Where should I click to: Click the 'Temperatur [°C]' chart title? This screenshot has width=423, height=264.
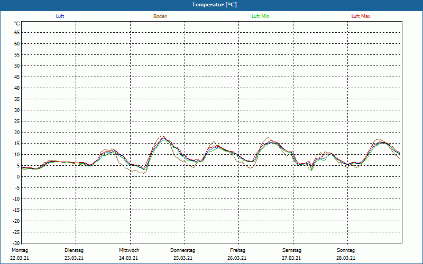(215, 5)
